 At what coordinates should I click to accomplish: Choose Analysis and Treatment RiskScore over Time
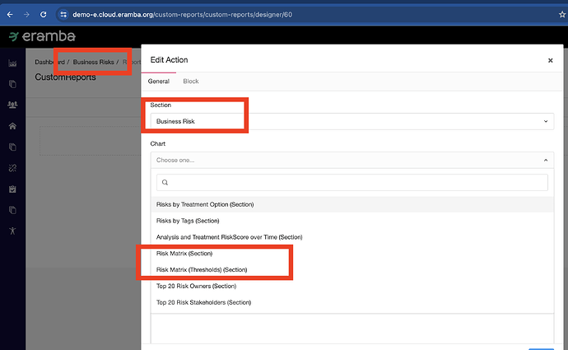pyautogui.click(x=352, y=237)
